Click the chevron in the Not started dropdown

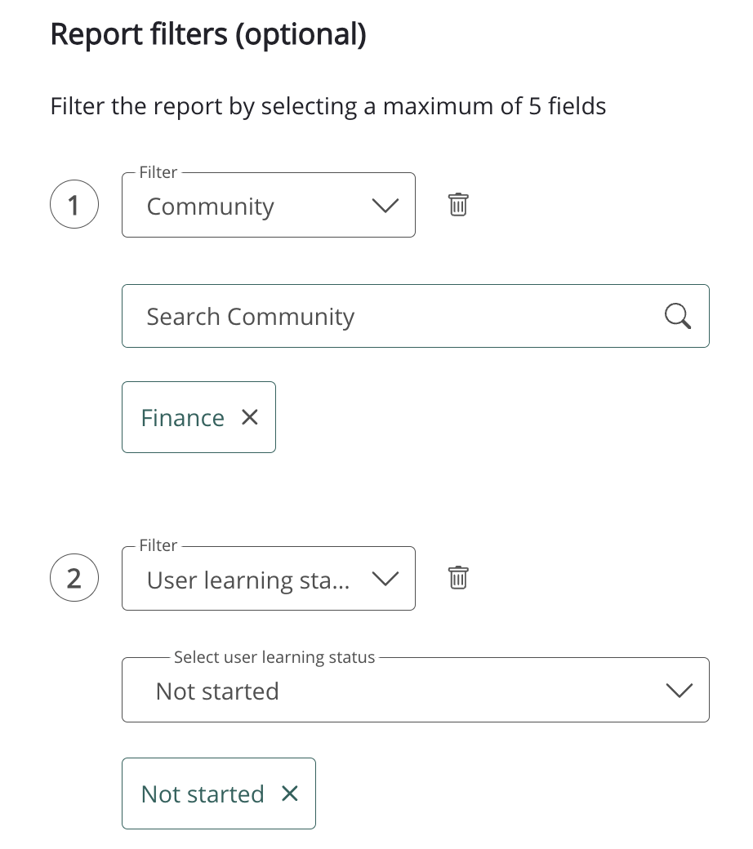coord(679,691)
